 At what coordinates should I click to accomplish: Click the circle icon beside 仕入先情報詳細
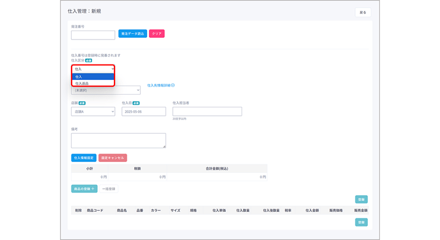coord(173,85)
